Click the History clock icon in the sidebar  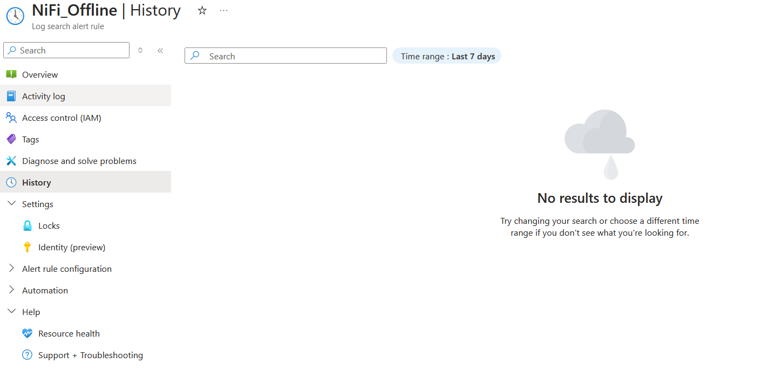pos(11,182)
